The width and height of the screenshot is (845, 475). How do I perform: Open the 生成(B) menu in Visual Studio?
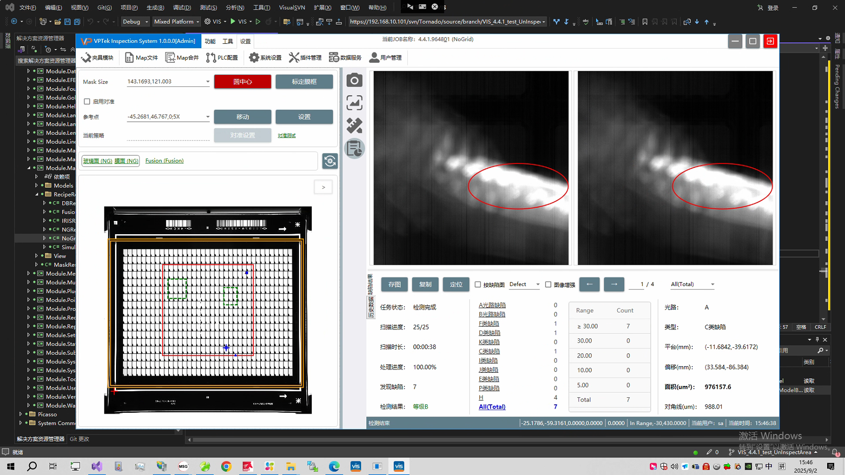pyautogui.click(x=155, y=8)
